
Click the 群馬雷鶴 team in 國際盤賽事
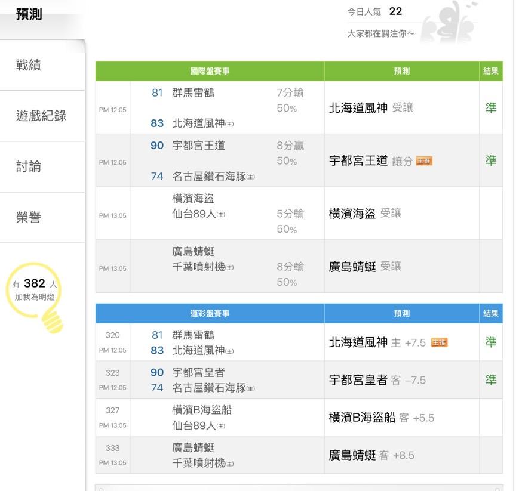(x=193, y=92)
